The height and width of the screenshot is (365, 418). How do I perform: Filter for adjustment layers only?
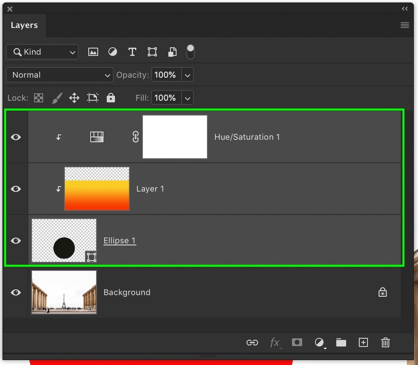(113, 52)
